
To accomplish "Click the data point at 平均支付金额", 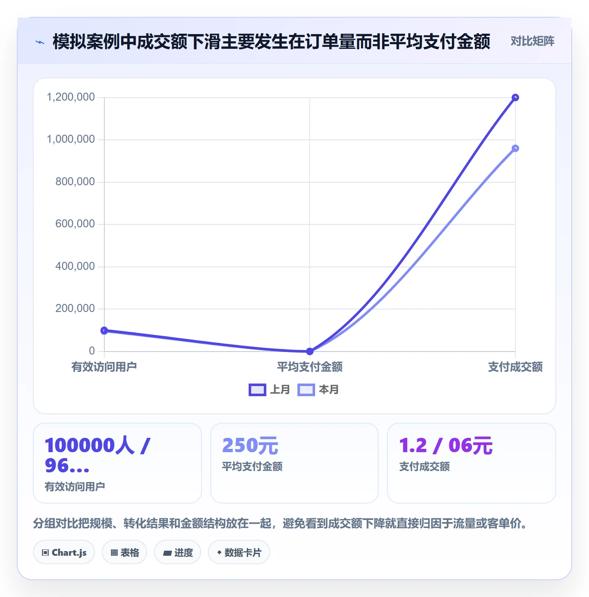I will [x=310, y=351].
